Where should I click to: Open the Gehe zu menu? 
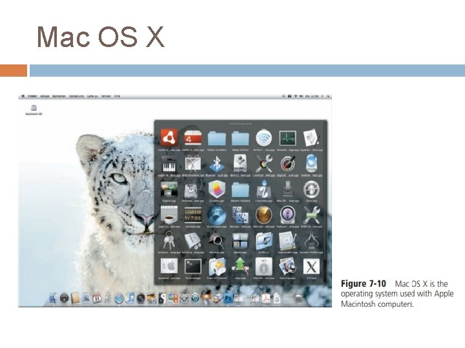click(x=93, y=96)
